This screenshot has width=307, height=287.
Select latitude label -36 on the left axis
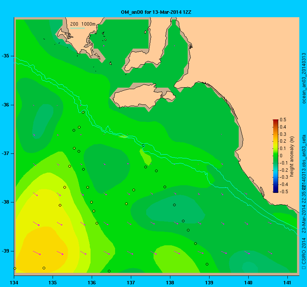[x=5, y=105]
